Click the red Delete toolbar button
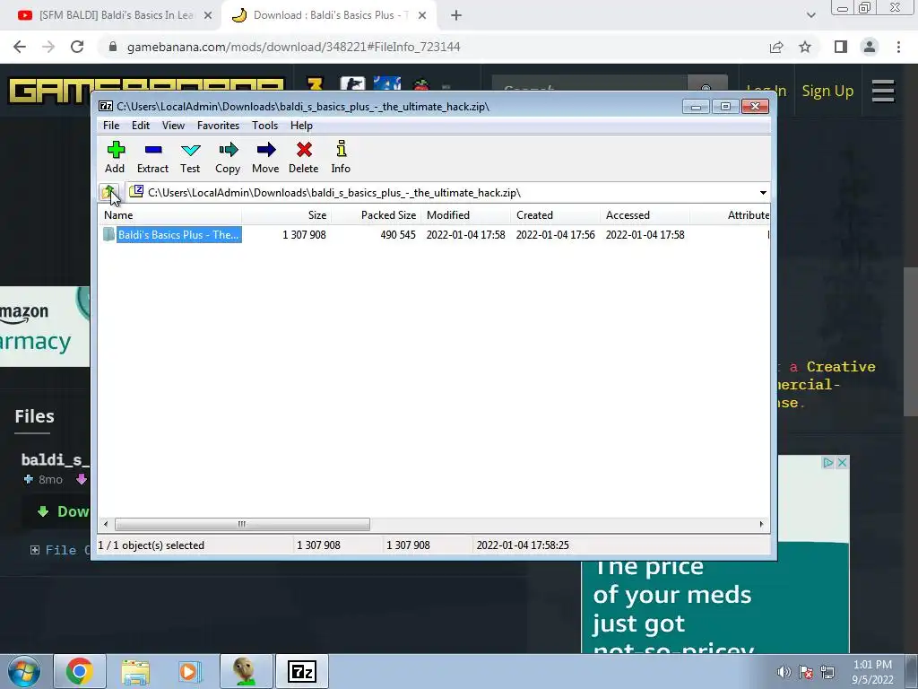This screenshot has width=918, height=689. pyautogui.click(x=304, y=157)
